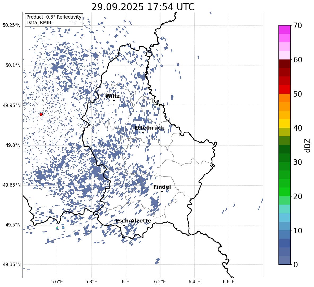
Task: Click the dBZ colorbar axis label
Action: [x=308, y=145]
